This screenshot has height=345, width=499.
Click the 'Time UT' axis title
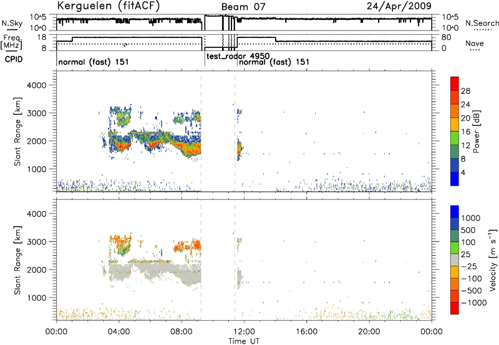point(244,341)
